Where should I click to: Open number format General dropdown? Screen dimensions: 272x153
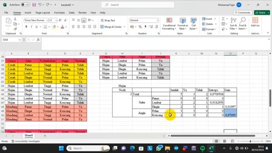pyautogui.click(x=157, y=20)
